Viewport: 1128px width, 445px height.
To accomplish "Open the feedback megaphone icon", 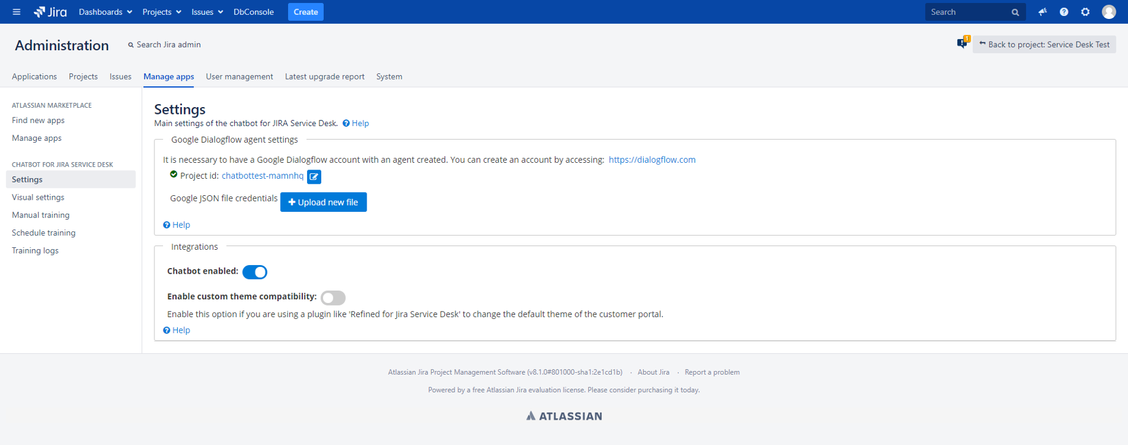I will click(x=1042, y=12).
